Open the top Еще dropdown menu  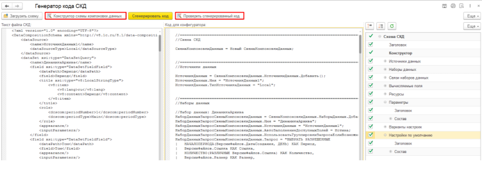click(472, 16)
